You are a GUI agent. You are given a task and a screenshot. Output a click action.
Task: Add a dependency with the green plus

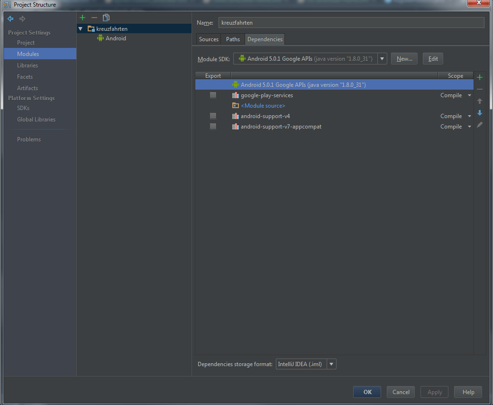click(x=479, y=77)
